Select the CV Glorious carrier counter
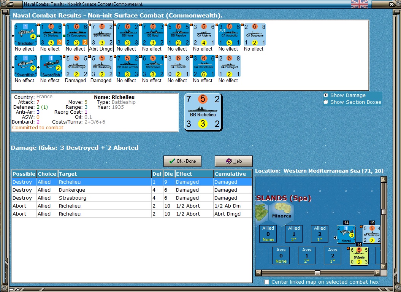This screenshot has width=401, height=292. pos(51,35)
